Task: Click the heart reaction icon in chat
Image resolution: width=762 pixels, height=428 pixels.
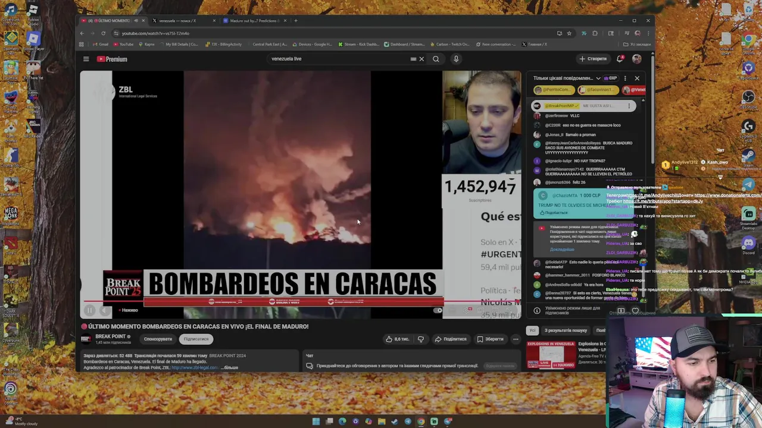Action: (635, 310)
